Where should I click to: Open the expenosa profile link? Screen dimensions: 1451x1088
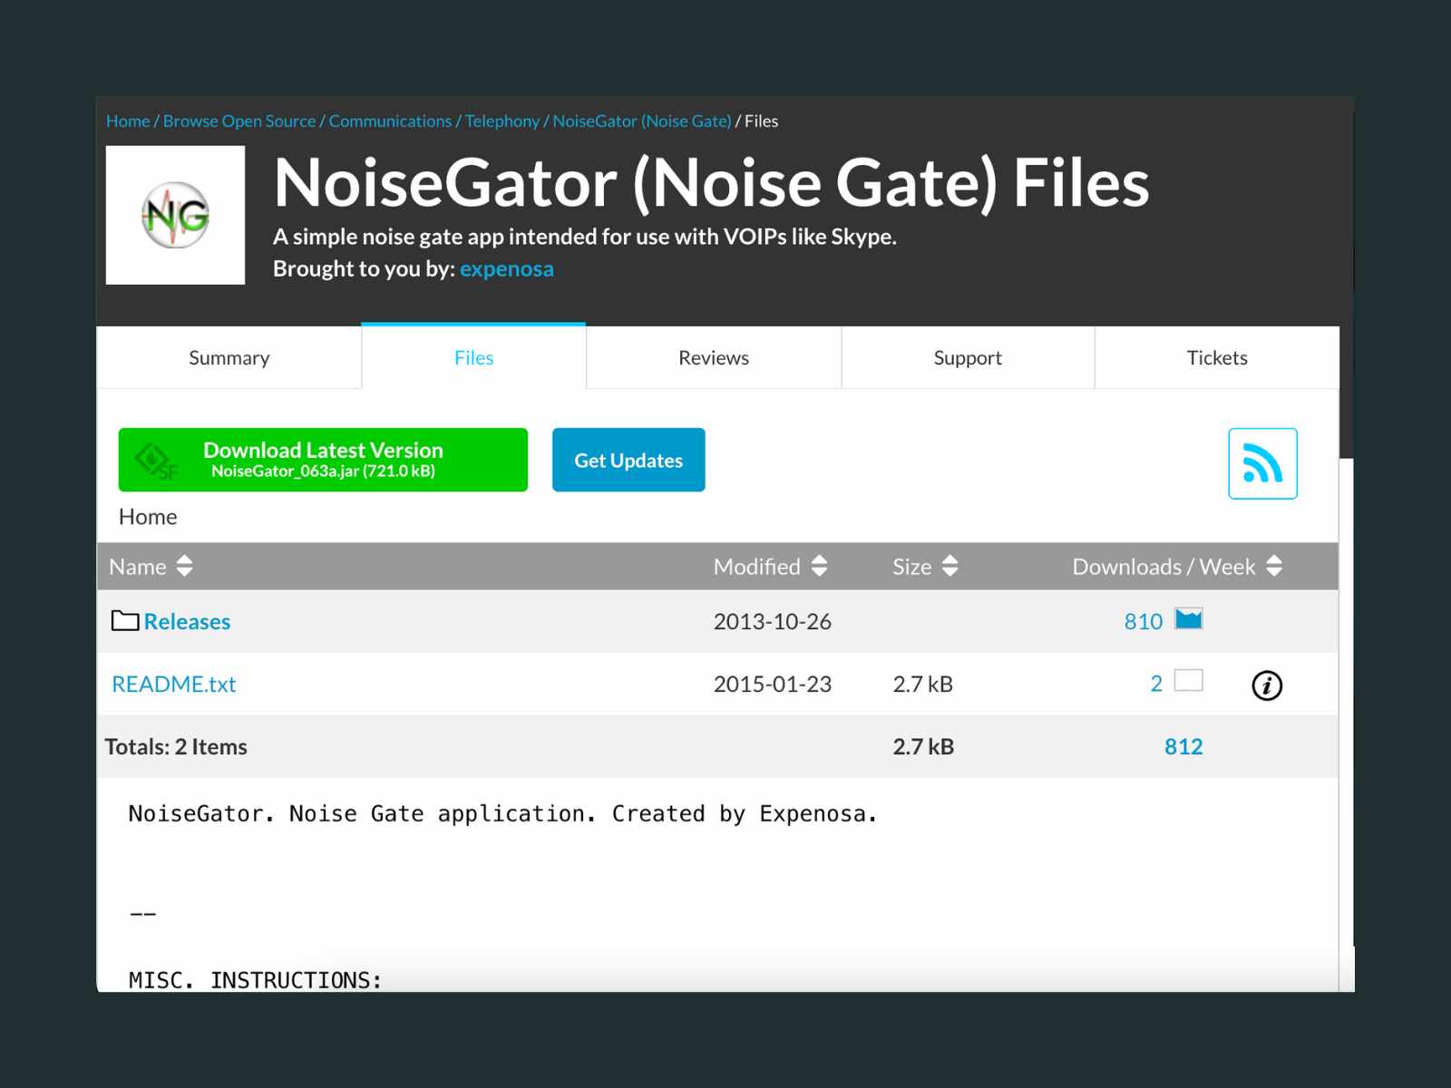507,268
